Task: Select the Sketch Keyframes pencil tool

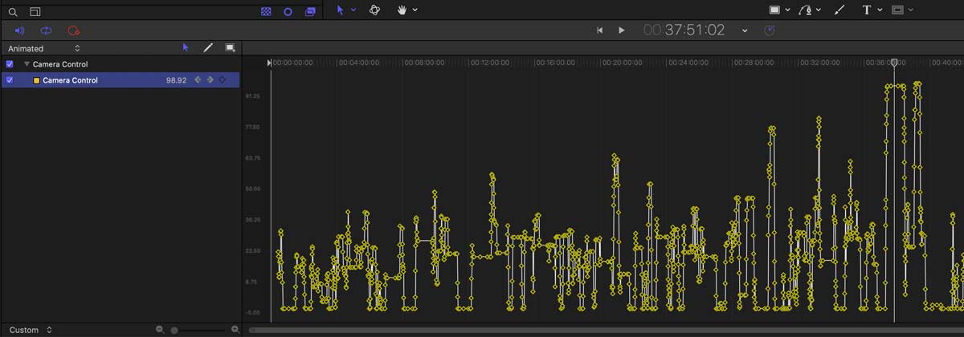Action: pyautogui.click(x=208, y=48)
